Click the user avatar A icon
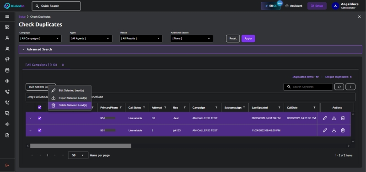Image resolution: width=366 pixels, height=172 pixels. [x=335, y=6]
